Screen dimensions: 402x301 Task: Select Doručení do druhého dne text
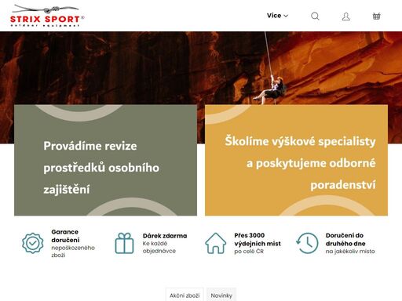click(x=345, y=239)
